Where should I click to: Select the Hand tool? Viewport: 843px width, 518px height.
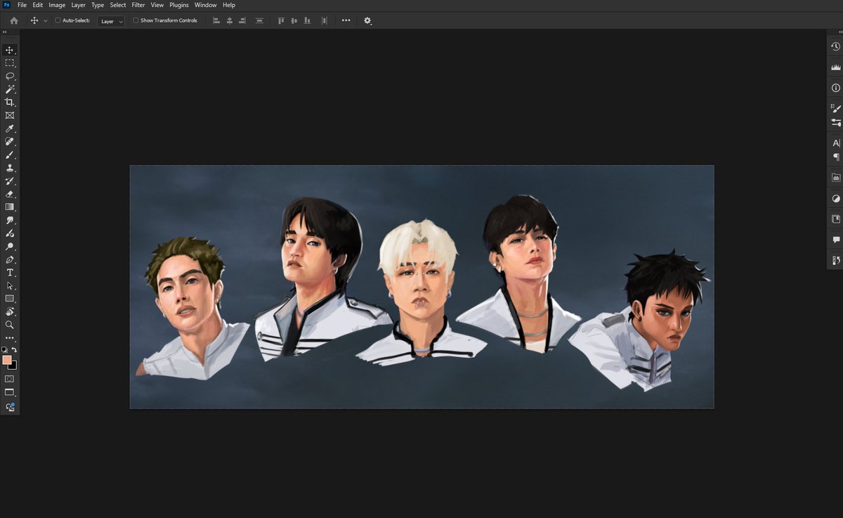(10, 311)
